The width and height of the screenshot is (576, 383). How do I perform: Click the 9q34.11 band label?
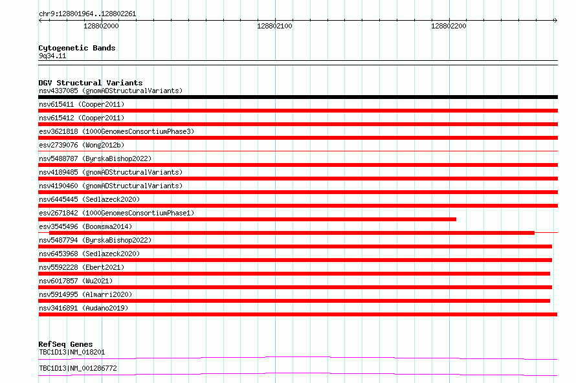point(52,56)
